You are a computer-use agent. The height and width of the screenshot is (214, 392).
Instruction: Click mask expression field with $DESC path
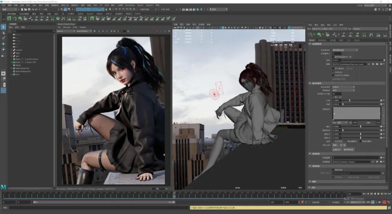pos(349,64)
